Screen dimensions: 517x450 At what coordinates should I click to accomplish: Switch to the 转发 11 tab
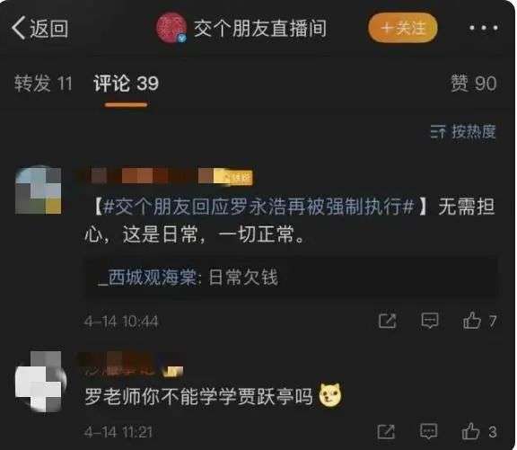coord(43,83)
